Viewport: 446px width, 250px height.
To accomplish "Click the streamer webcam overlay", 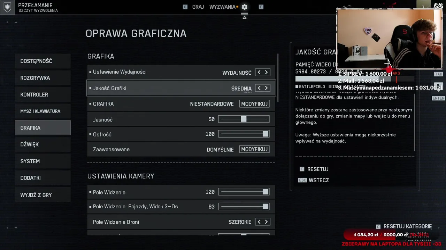I will tap(389, 38).
